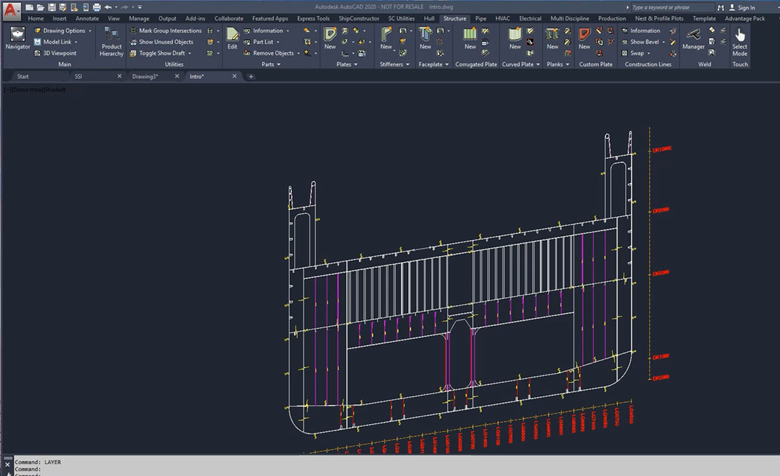The height and width of the screenshot is (476, 780).
Task: Switch to the Structure ribbon tab
Action: tap(455, 18)
